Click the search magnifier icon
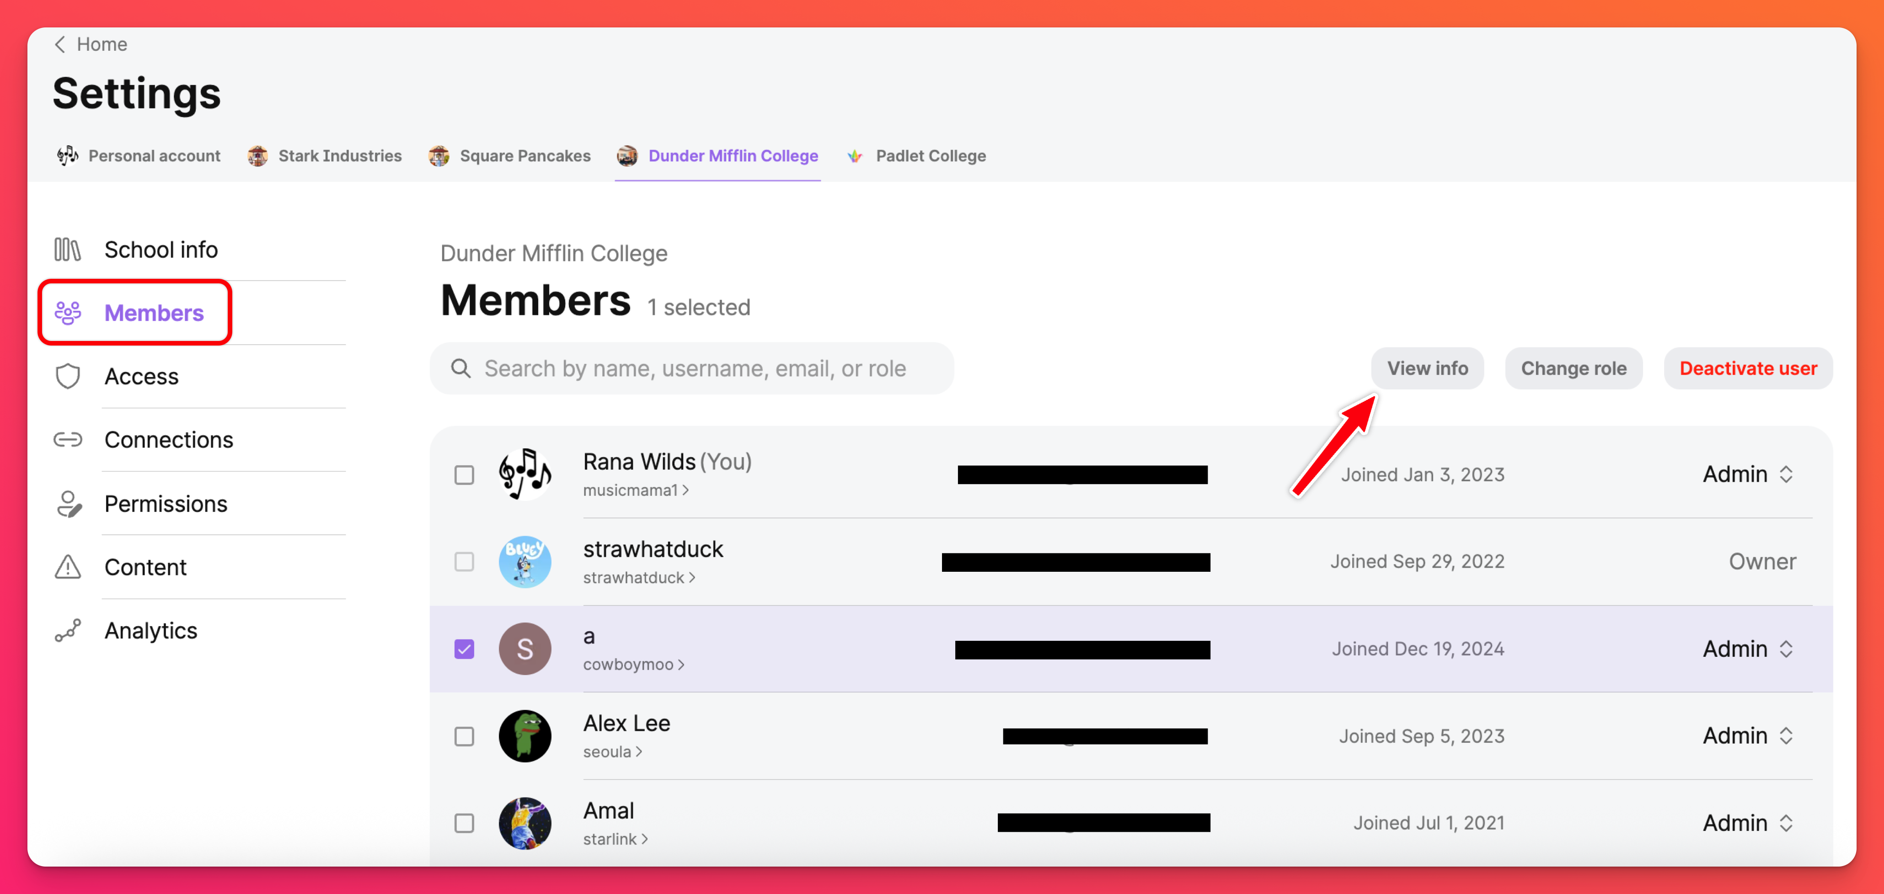Screen dimensions: 1884x894 coord(460,368)
